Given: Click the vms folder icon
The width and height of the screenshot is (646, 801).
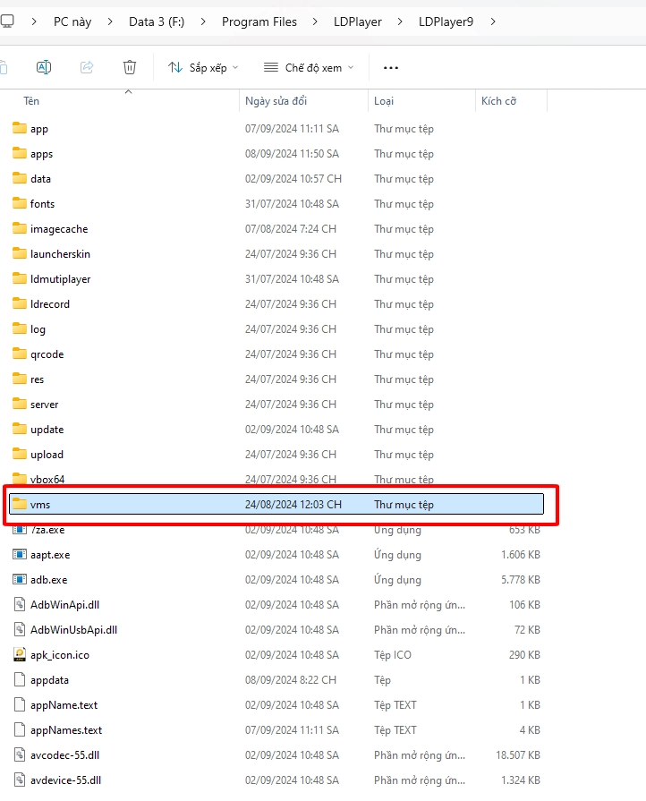Looking at the screenshot, I should click(20, 505).
